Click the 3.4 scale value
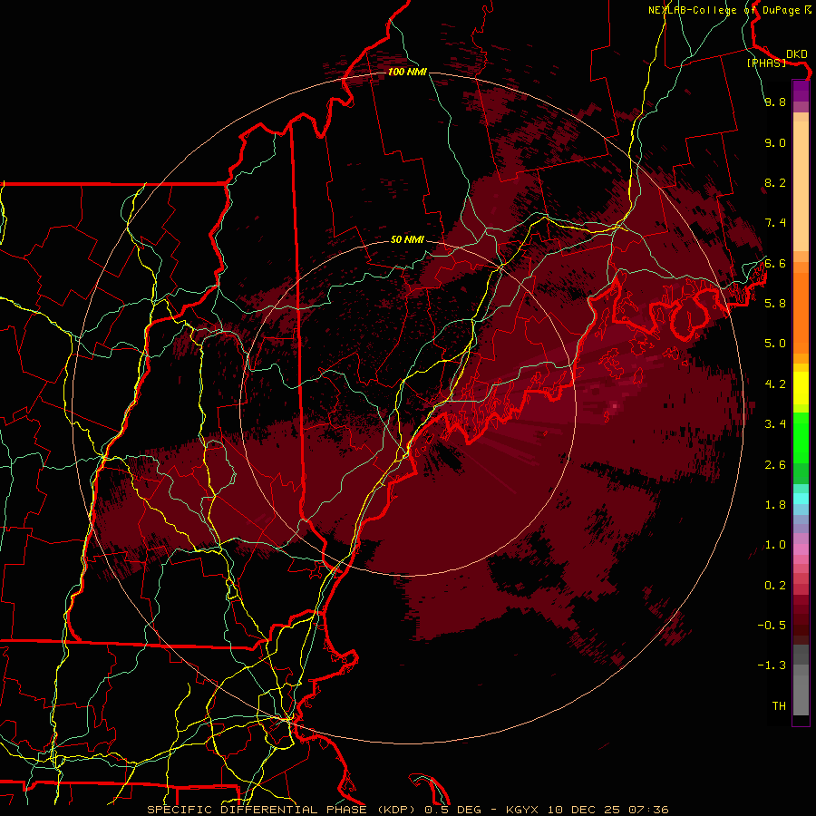 pos(775,424)
